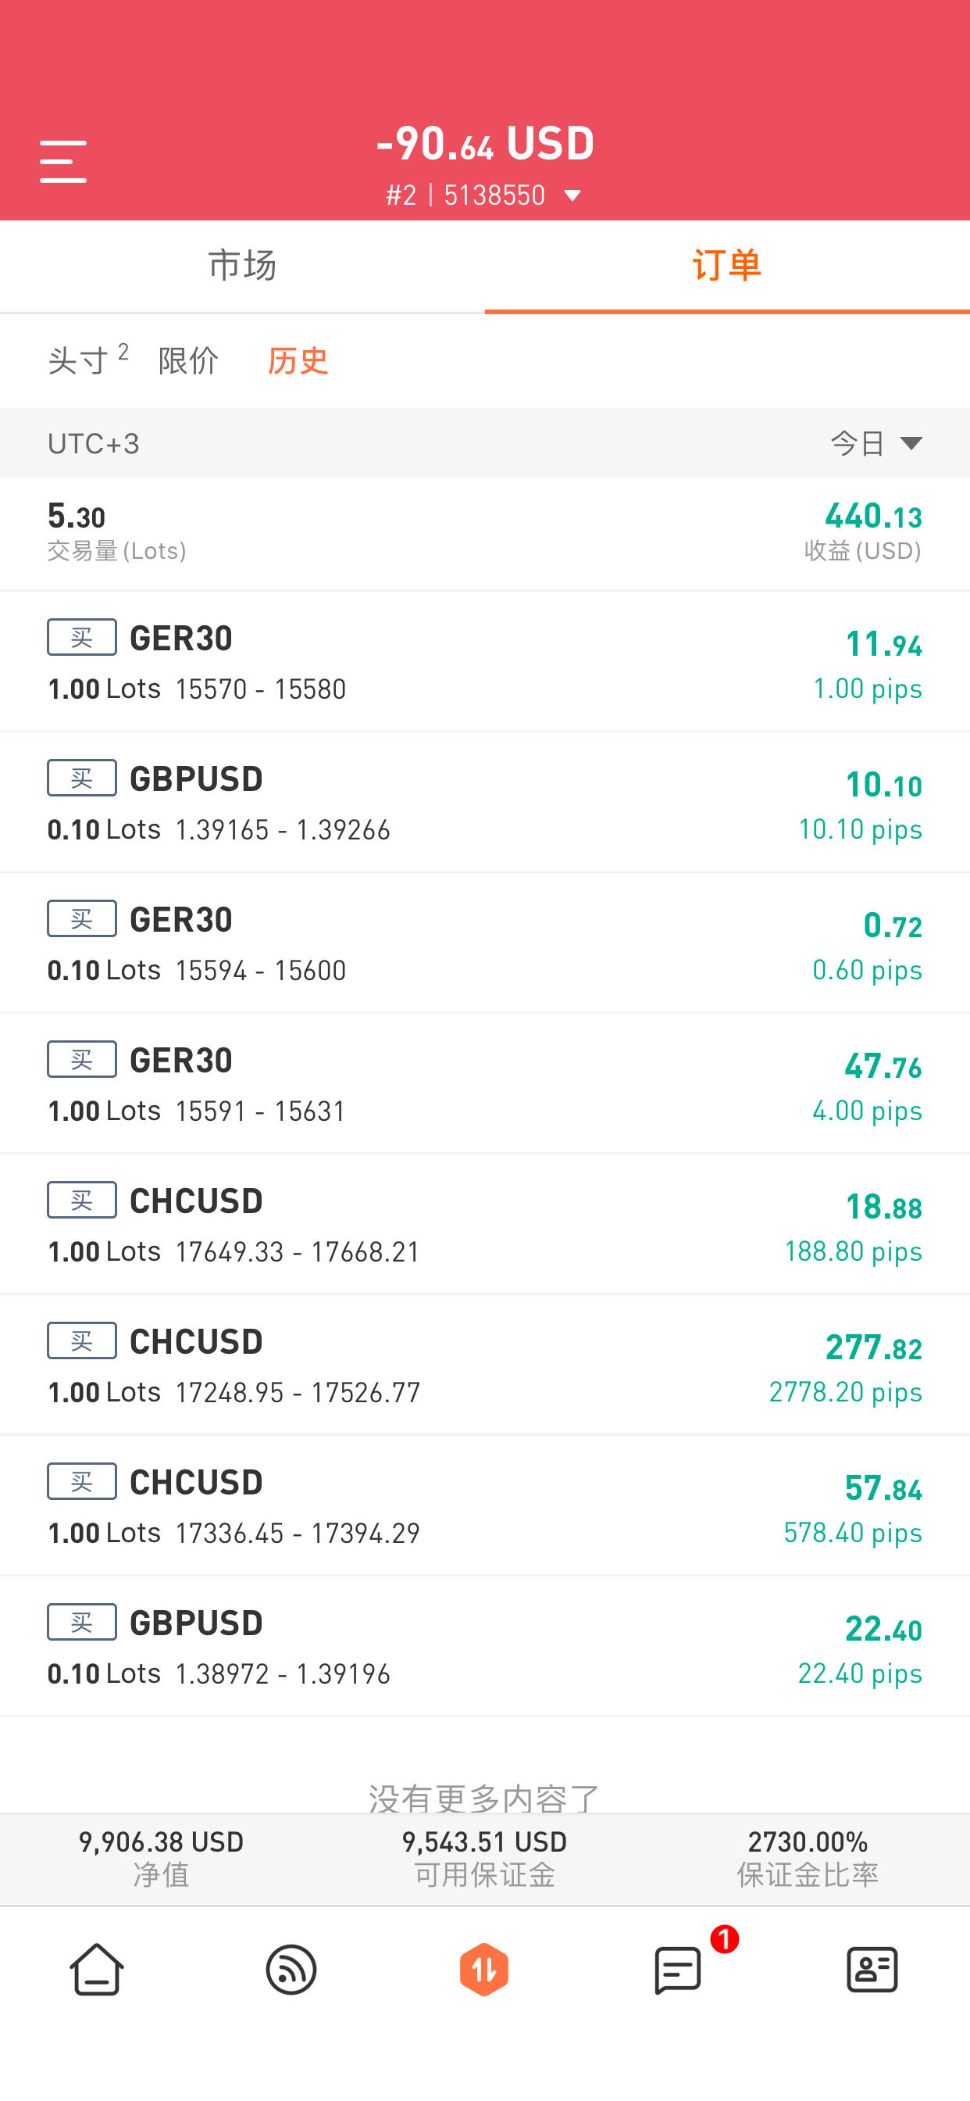Open the 今日 date range dropdown
970x2101 pixels.
876,443
